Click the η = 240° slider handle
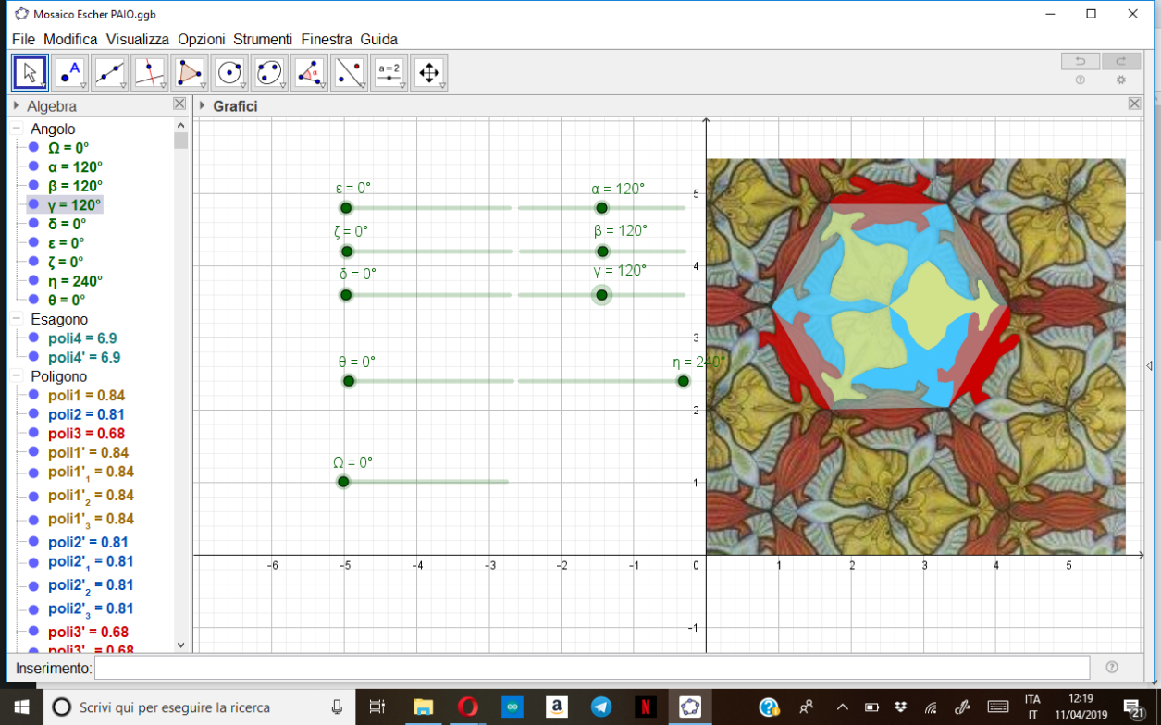The width and height of the screenshot is (1161, 725). coord(683,381)
